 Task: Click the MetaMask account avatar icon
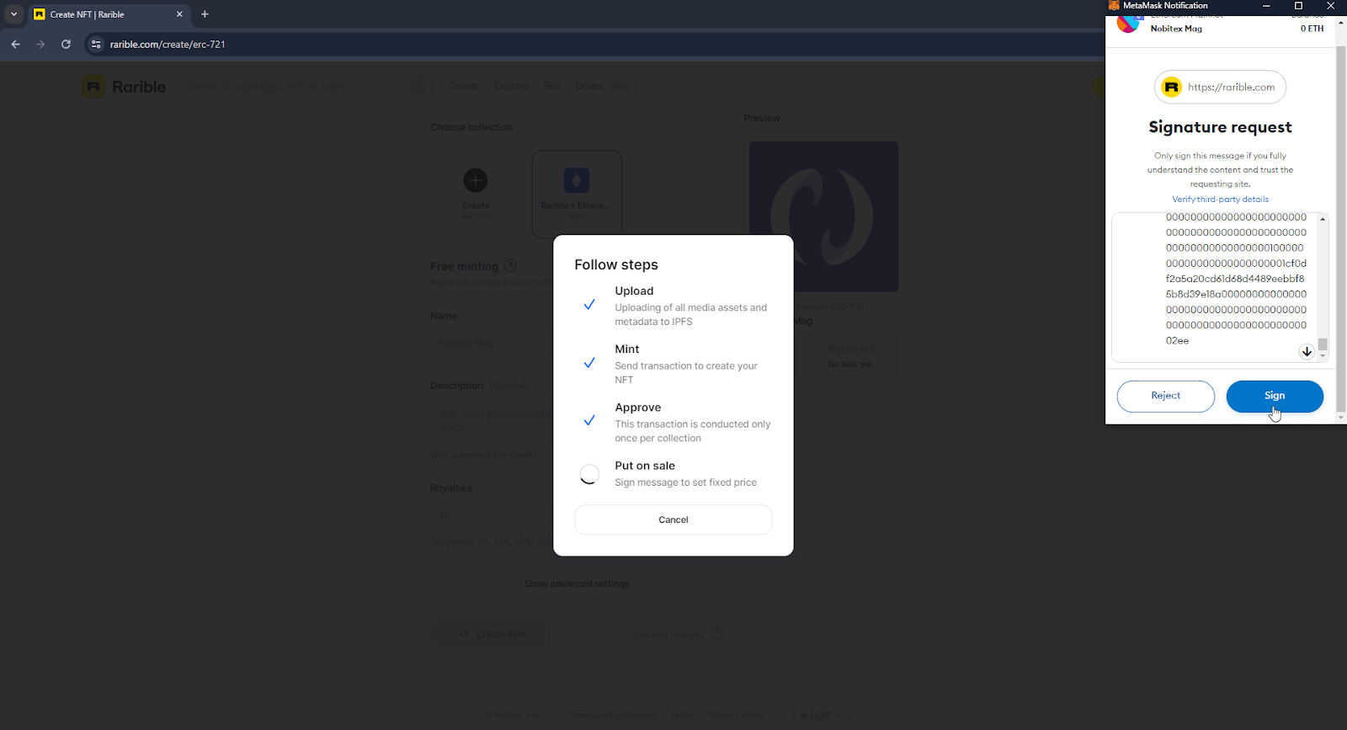tap(1127, 24)
